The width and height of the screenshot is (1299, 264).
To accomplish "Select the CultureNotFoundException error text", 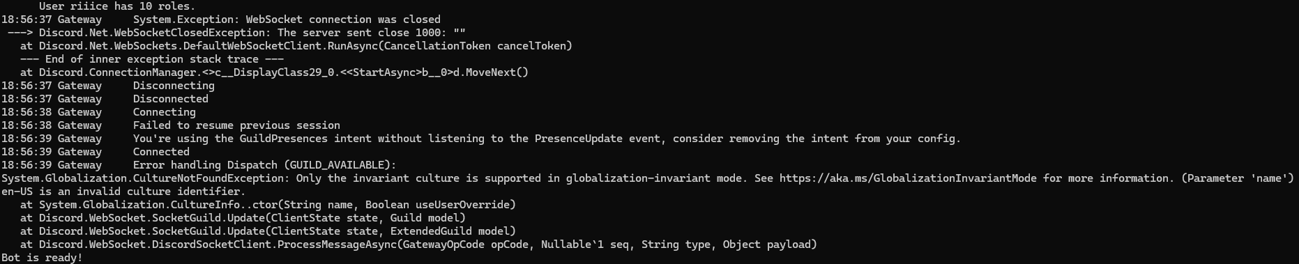I will point(648,178).
